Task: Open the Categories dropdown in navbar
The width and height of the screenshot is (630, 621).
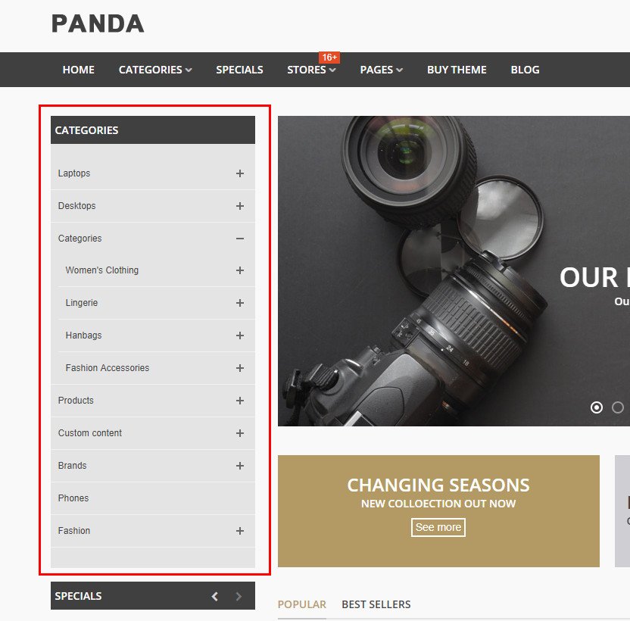Action: tap(155, 70)
